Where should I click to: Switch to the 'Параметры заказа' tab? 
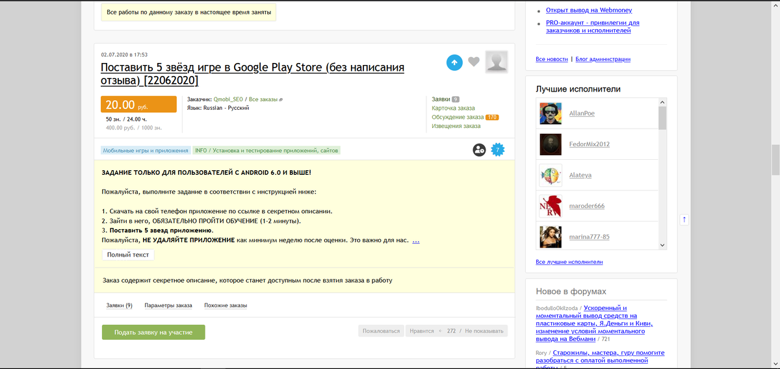point(168,305)
